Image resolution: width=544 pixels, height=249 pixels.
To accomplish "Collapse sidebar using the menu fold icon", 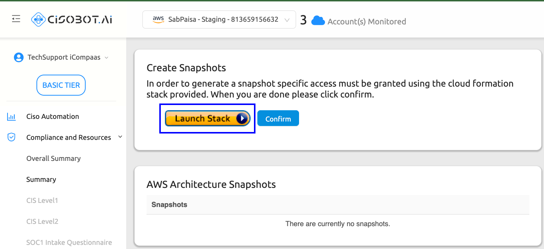I will [16, 19].
